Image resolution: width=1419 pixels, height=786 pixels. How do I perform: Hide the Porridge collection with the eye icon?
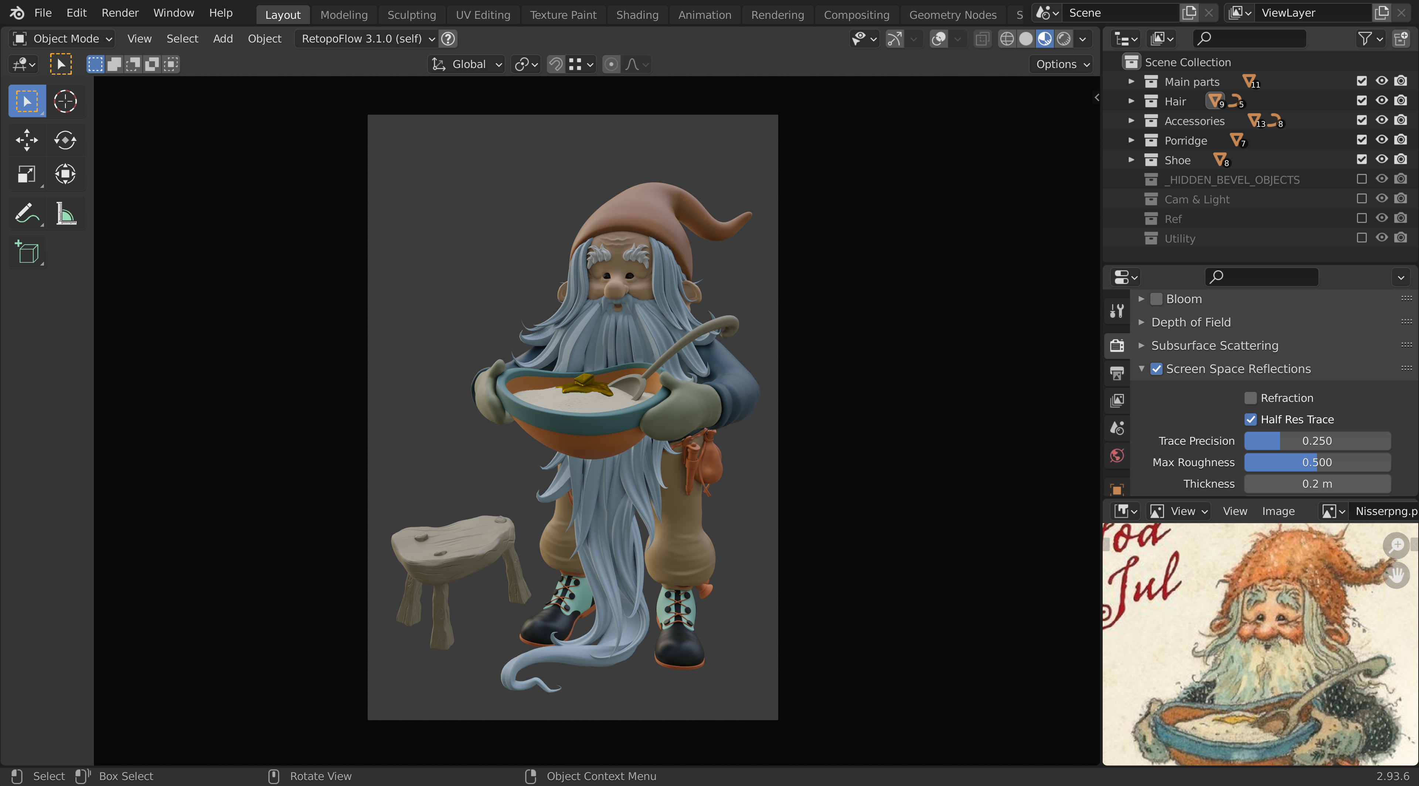click(1381, 140)
